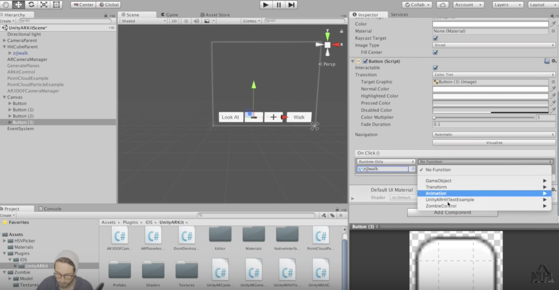Select the AR3DOFCam script asset

[x=119, y=239]
